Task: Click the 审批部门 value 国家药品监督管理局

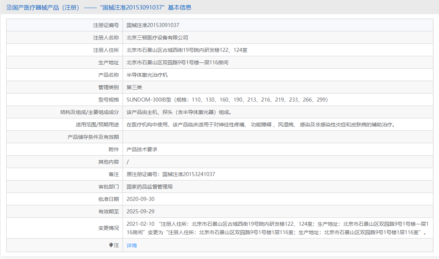Action: [x=150, y=186]
